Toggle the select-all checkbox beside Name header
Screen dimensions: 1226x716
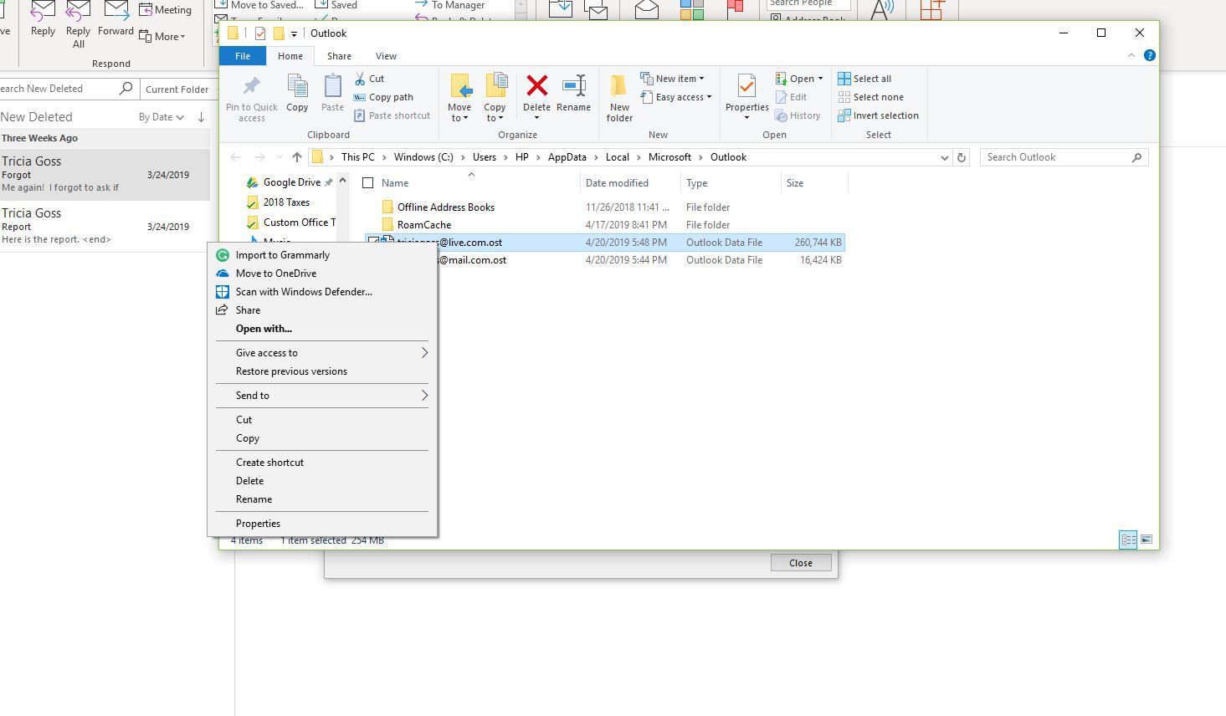[367, 183]
